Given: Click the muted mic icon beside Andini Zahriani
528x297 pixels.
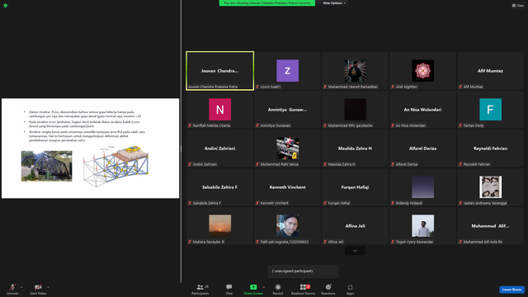Looking at the screenshot, I should (190, 164).
